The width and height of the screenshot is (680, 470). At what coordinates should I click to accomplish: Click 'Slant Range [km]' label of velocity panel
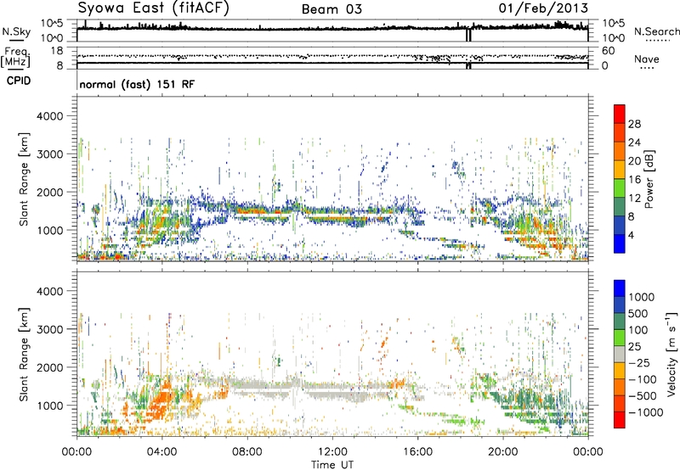click(24, 355)
